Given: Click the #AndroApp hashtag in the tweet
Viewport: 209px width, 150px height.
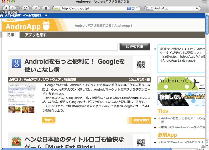Looking at the screenshot, I should 169,61.
